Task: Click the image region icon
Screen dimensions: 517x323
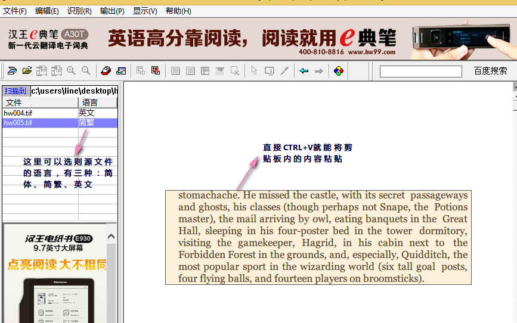Action: click(x=220, y=71)
